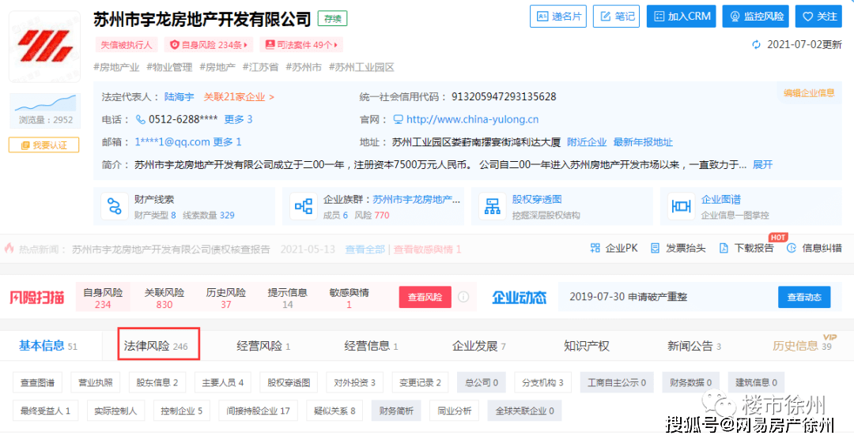The width and height of the screenshot is (854, 443).
Task: Expand 关联21家企业 link
Action: [x=239, y=97]
